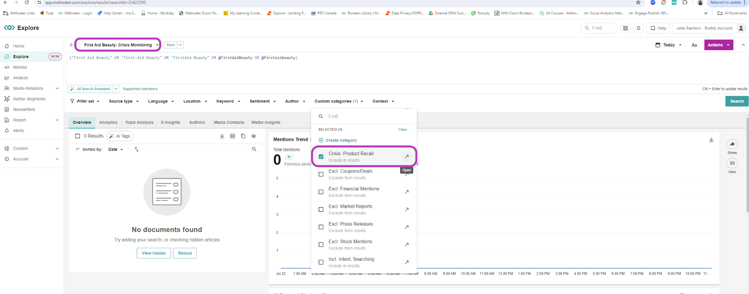Image resolution: width=749 pixels, height=294 pixels.
Task: Check Excl: Financial Mentions category
Action: pos(321,192)
